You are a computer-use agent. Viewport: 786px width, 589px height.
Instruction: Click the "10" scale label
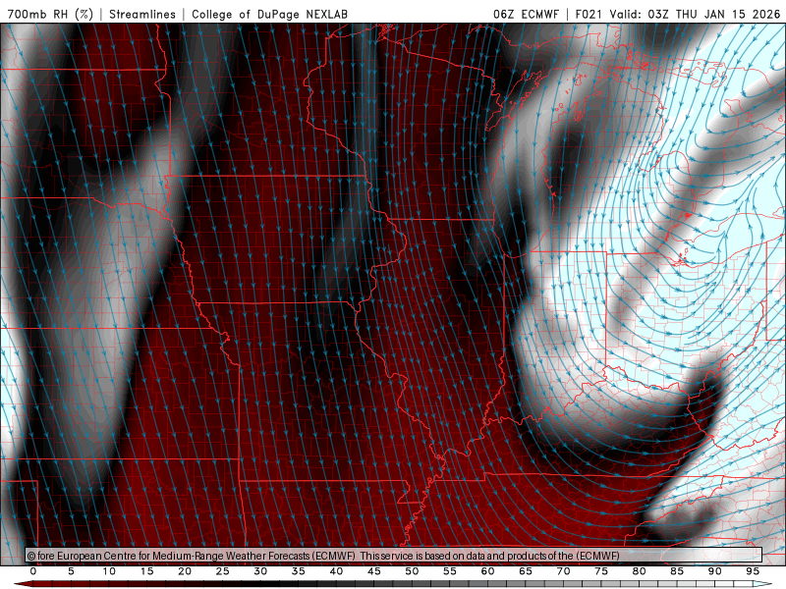click(x=109, y=571)
